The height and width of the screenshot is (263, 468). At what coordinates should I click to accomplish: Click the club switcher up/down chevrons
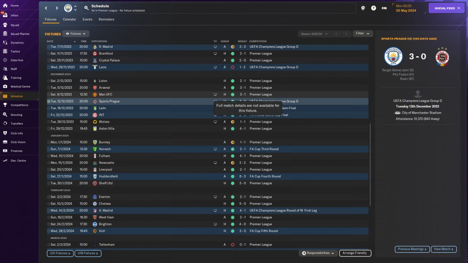[x=75, y=8]
